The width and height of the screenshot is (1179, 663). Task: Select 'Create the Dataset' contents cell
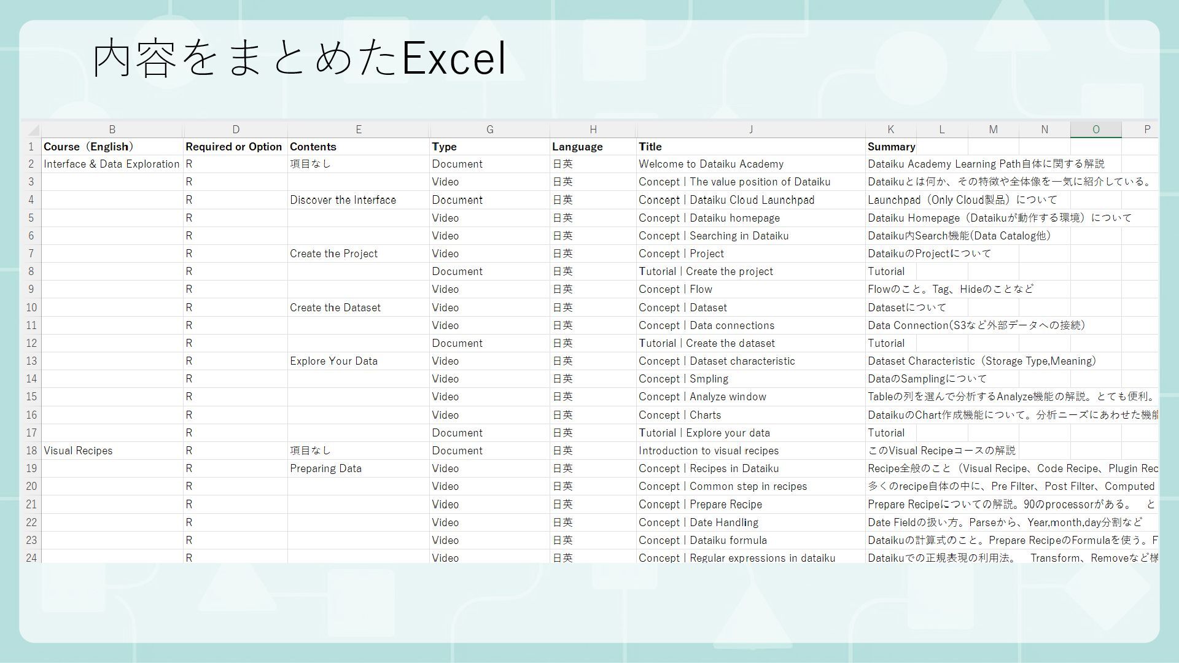359,308
